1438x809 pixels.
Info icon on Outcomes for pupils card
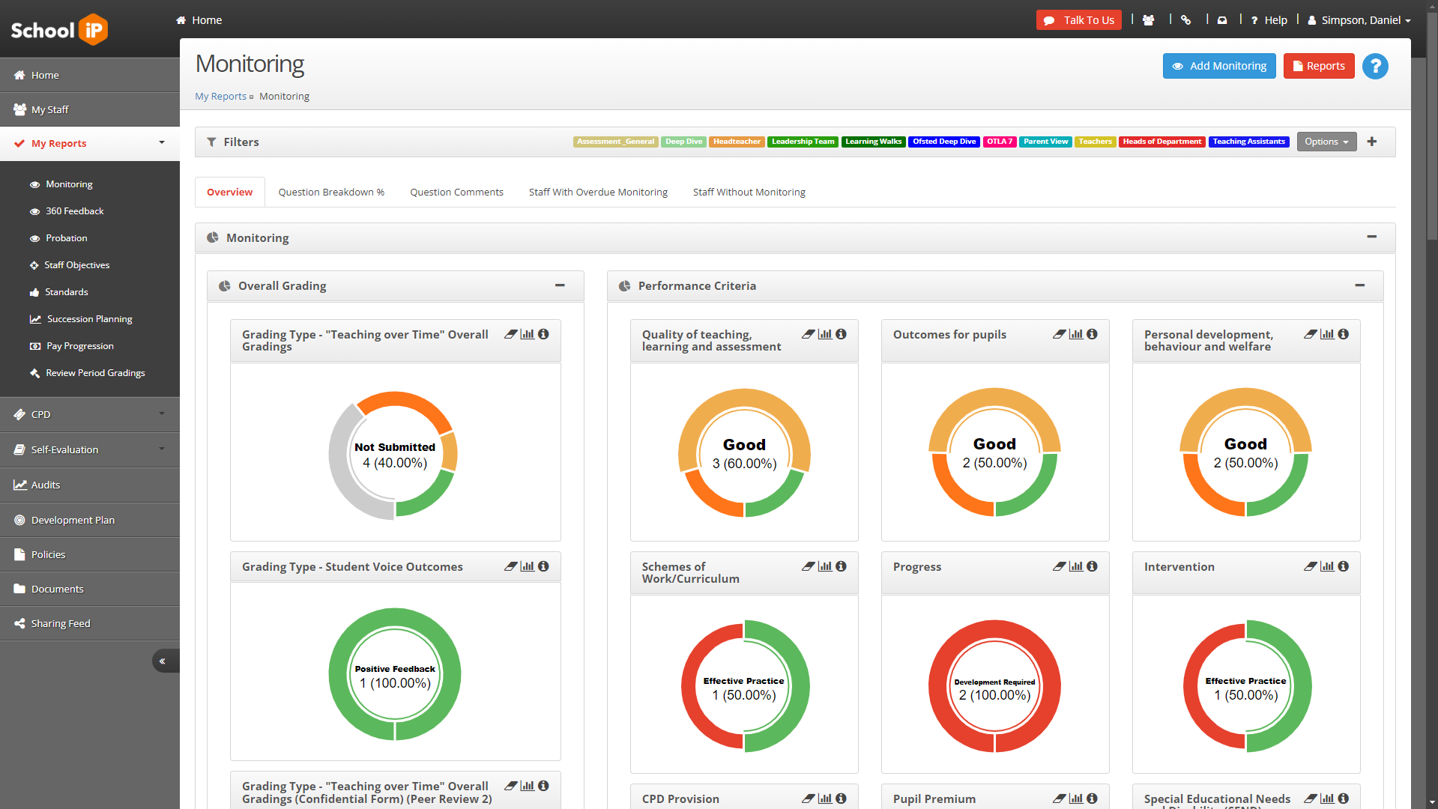[1093, 334]
